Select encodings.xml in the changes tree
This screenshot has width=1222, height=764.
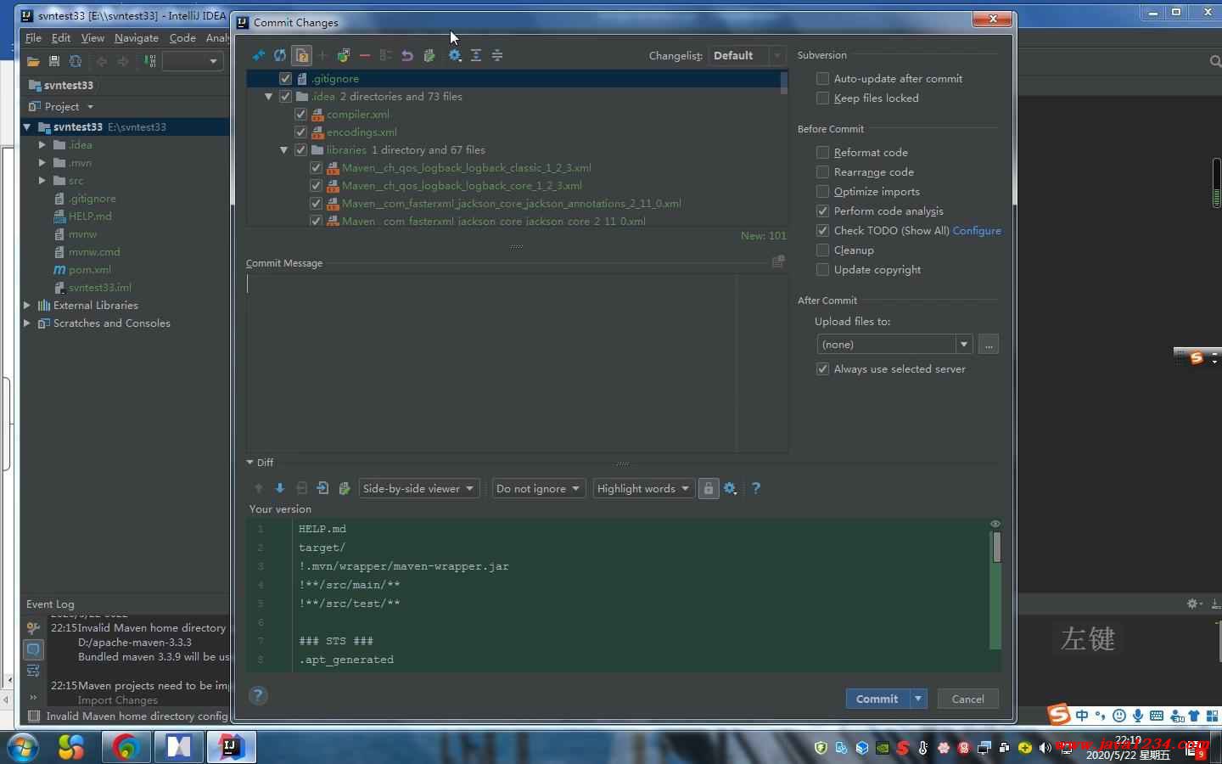point(362,132)
